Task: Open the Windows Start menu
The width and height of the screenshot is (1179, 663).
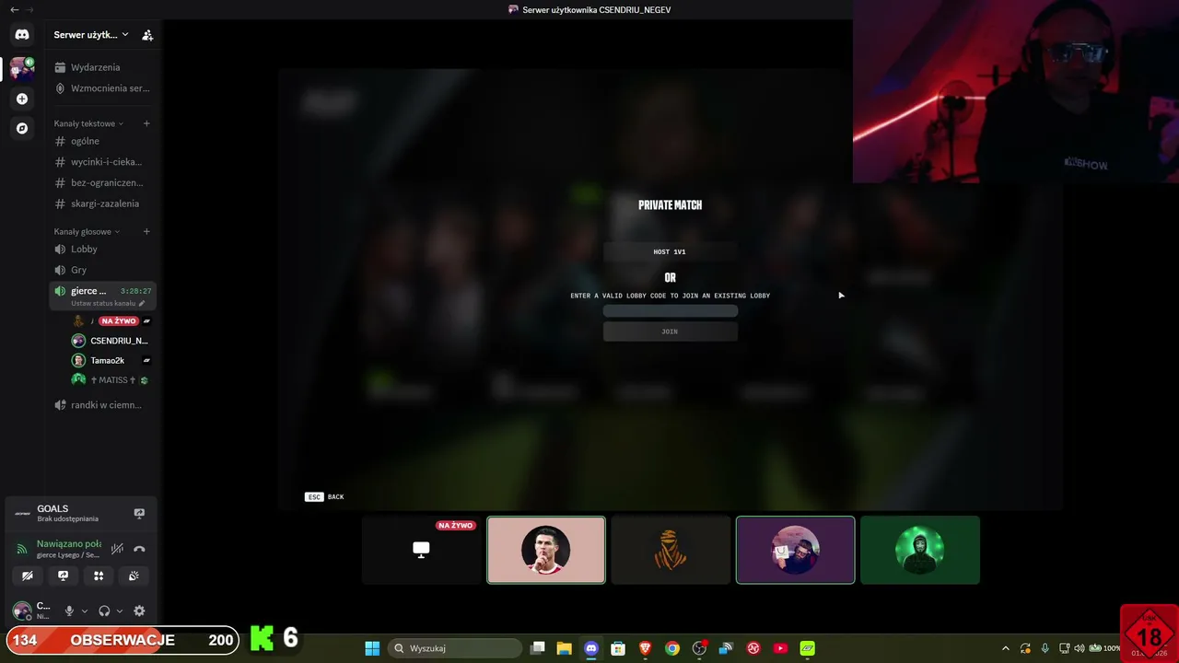Action: click(372, 648)
